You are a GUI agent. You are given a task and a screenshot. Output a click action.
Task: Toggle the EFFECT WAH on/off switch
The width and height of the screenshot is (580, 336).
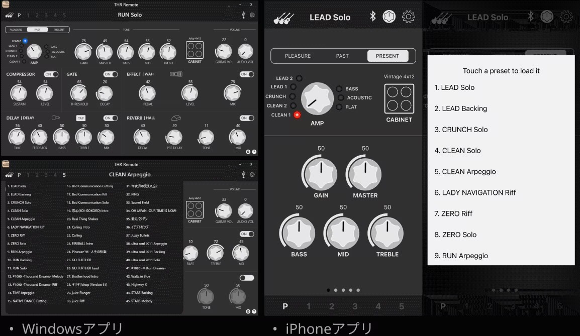(x=247, y=74)
